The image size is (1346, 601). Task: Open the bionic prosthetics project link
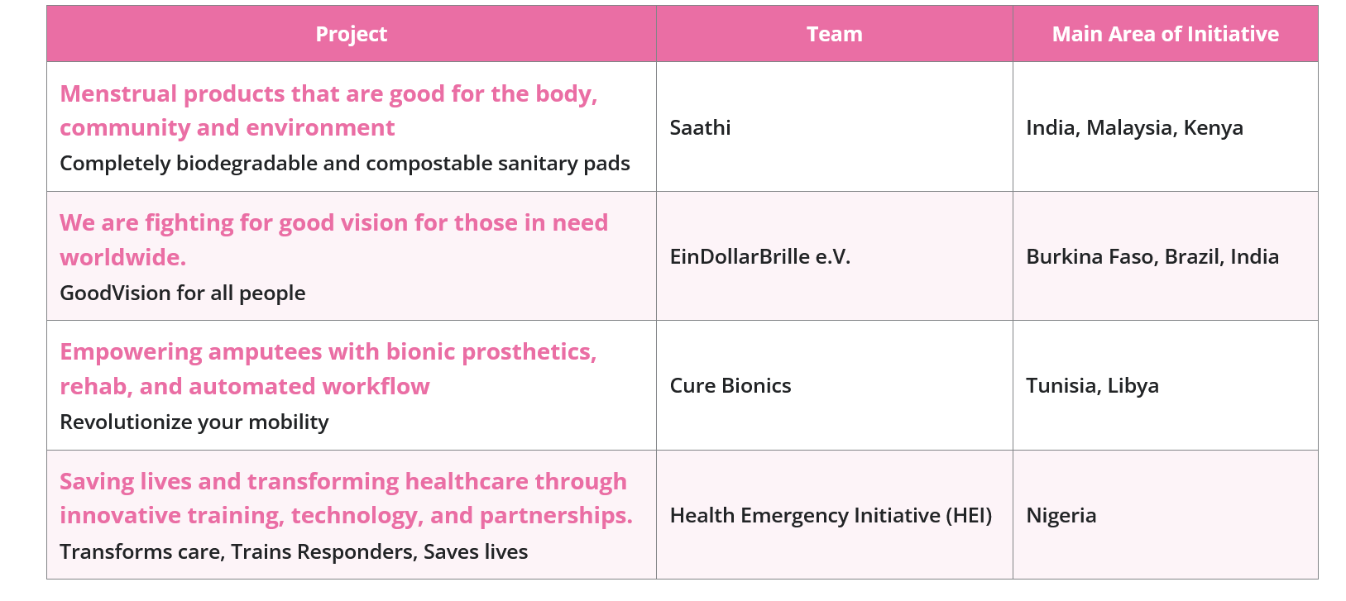pyautogui.click(x=328, y=352)
